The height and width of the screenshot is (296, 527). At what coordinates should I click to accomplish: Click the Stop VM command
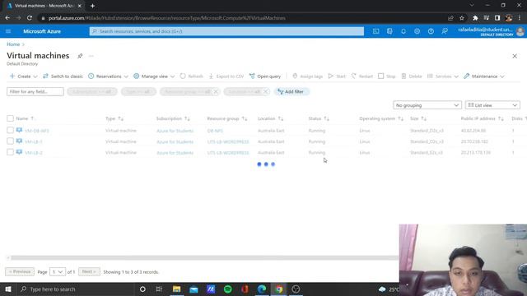click(387, 76)
